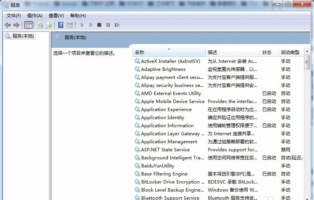This screenshot has width=314, height=200.
Task: Click the Refresh toolbar icon
Action: [41, 25]
